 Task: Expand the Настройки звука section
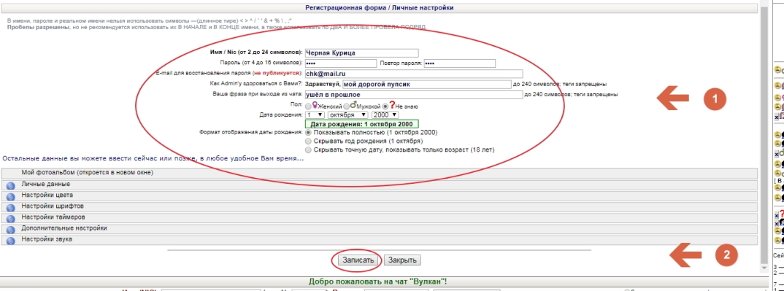(x=380, y=240)
